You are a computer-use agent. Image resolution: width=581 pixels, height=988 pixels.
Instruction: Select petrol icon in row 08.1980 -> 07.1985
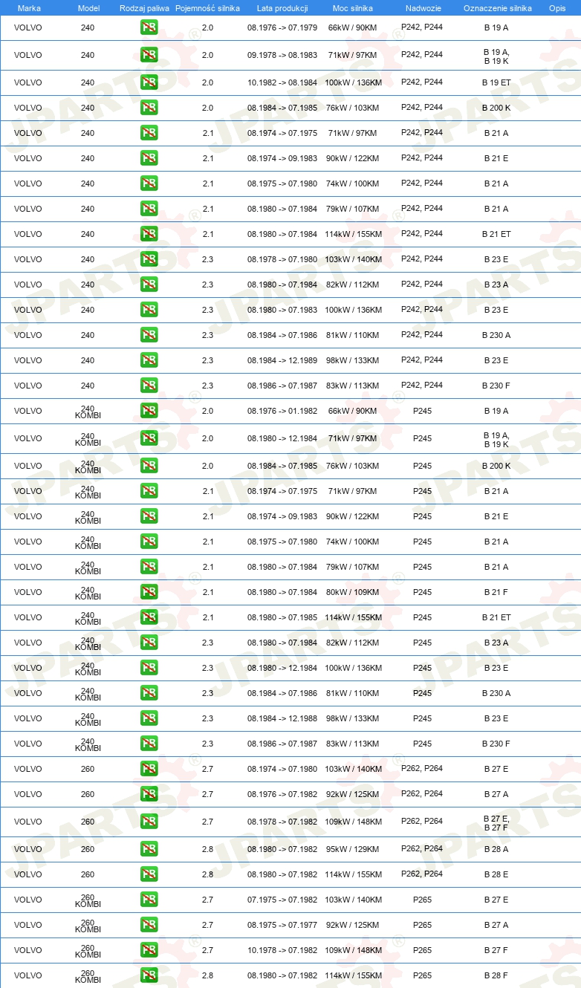(x=149, y=617)
